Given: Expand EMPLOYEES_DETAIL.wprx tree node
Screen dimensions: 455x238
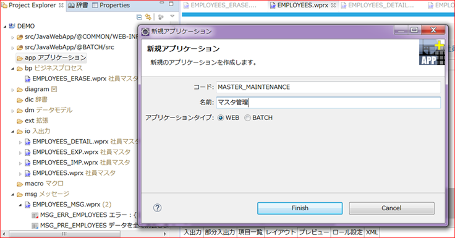Looking at the screenshot, I should 20,142.
